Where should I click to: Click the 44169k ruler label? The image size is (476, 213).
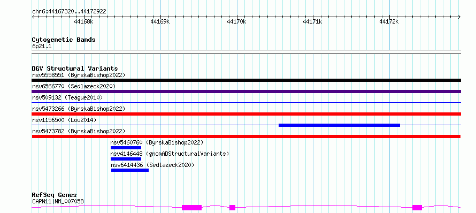pyautogui.click(x=160, y=21)
